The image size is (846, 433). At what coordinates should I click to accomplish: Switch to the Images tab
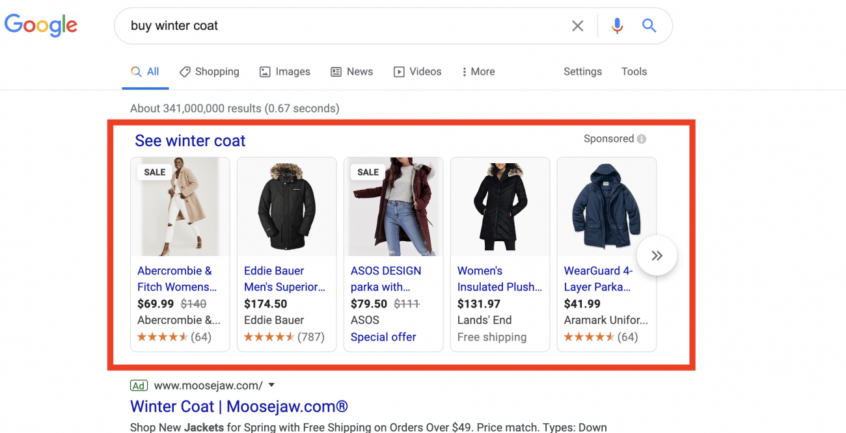click(285, 72)
